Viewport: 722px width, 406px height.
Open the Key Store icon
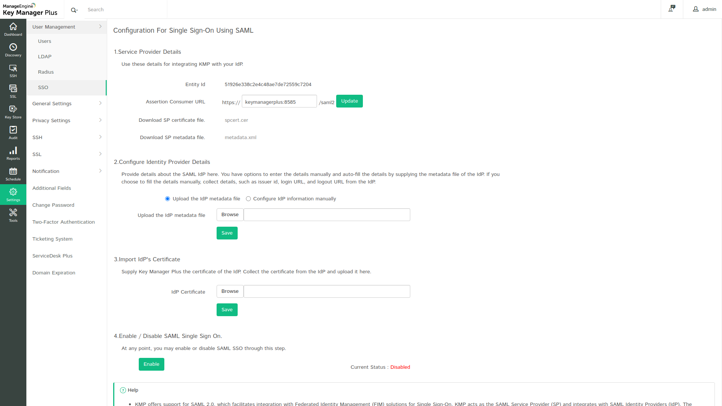[x=13, y=112]
